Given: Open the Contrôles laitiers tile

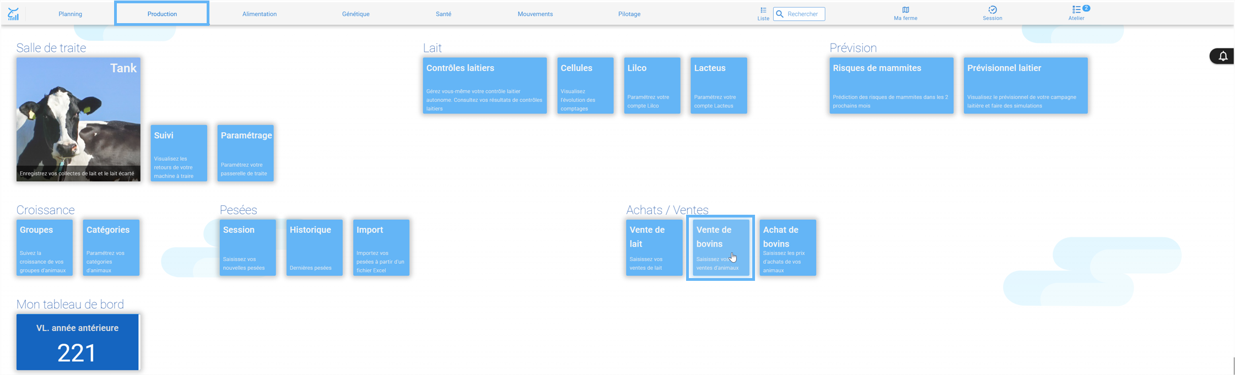Looking at the screenshot, I should coord(485,85).
